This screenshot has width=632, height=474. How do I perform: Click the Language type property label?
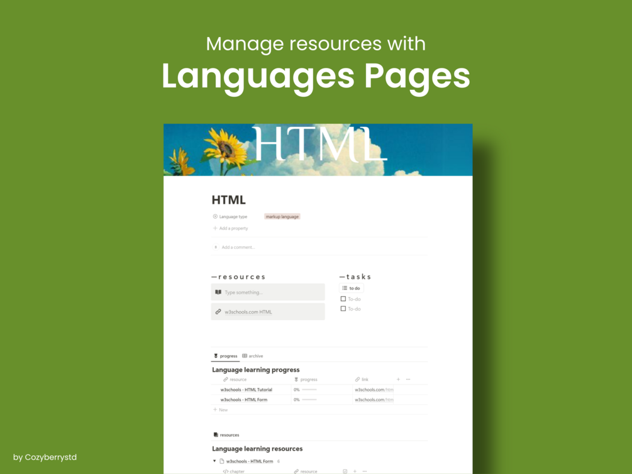[x=233, y=216]
